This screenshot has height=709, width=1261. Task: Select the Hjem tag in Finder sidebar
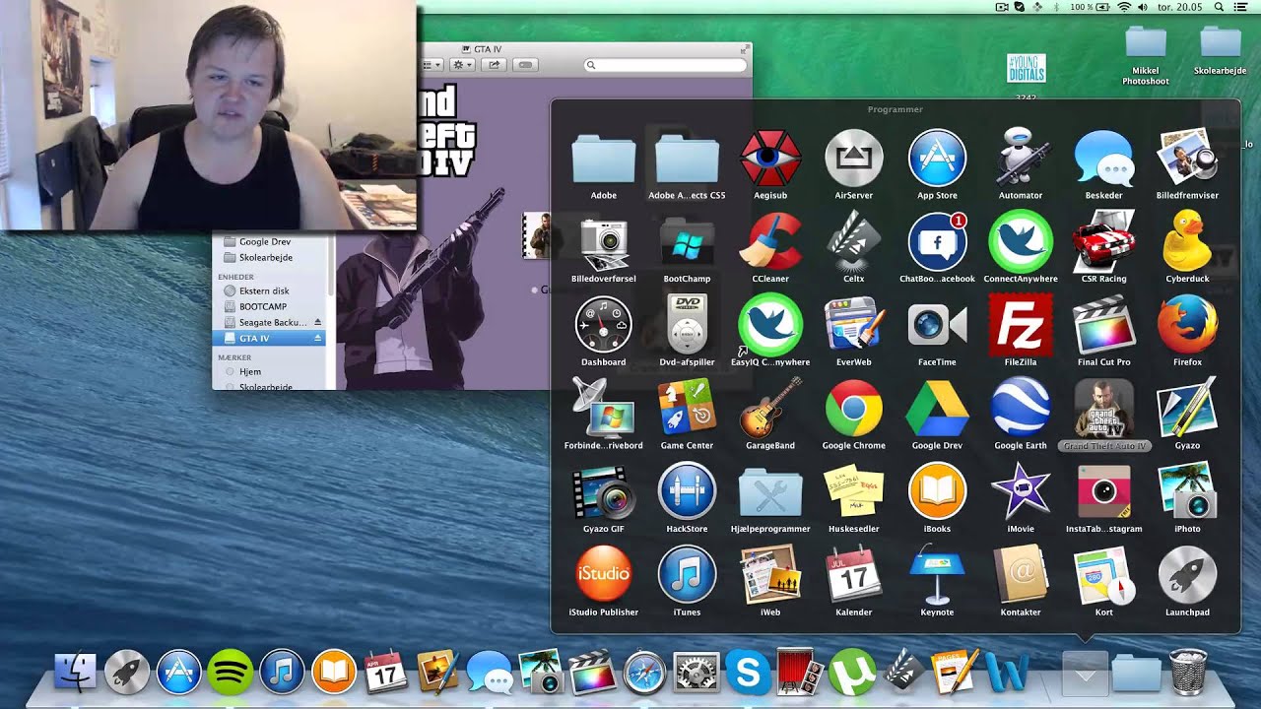pos(250,371)
